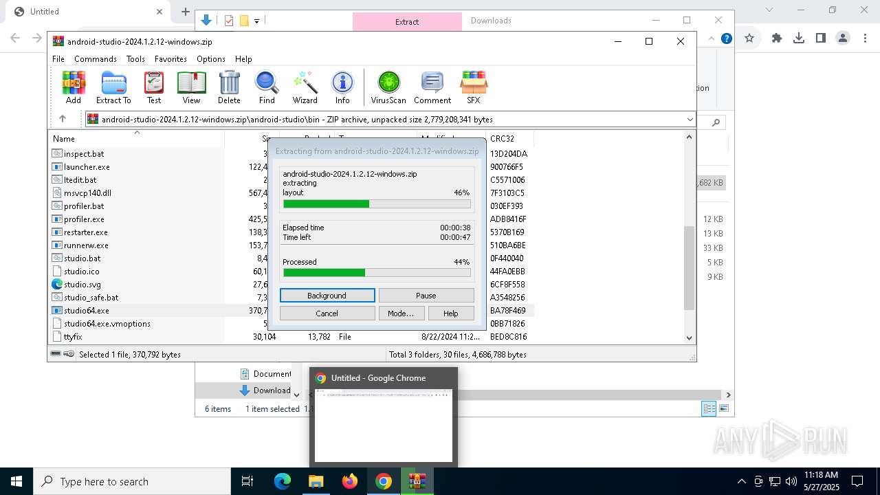Click the taskbar search box
This screenshot has width=880, height=495.
(x=132, y=481)
